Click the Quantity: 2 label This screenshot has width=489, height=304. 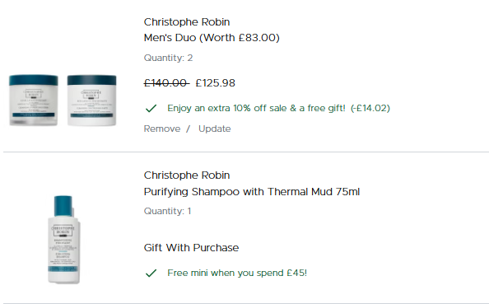pos(168,58)
